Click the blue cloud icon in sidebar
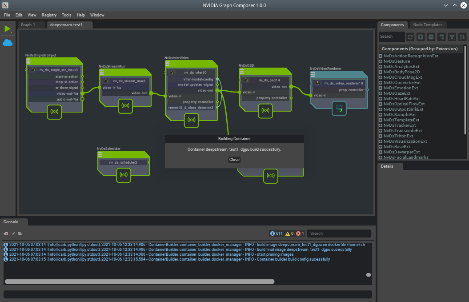The image size is (469, 302). point(8,43)
